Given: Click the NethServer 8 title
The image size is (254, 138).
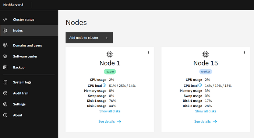Looking at the screenshot, I should (13, 5).
